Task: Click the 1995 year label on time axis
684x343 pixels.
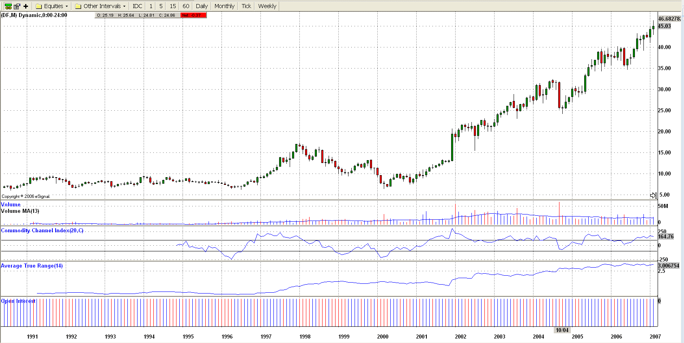Action: pos(188,337)
